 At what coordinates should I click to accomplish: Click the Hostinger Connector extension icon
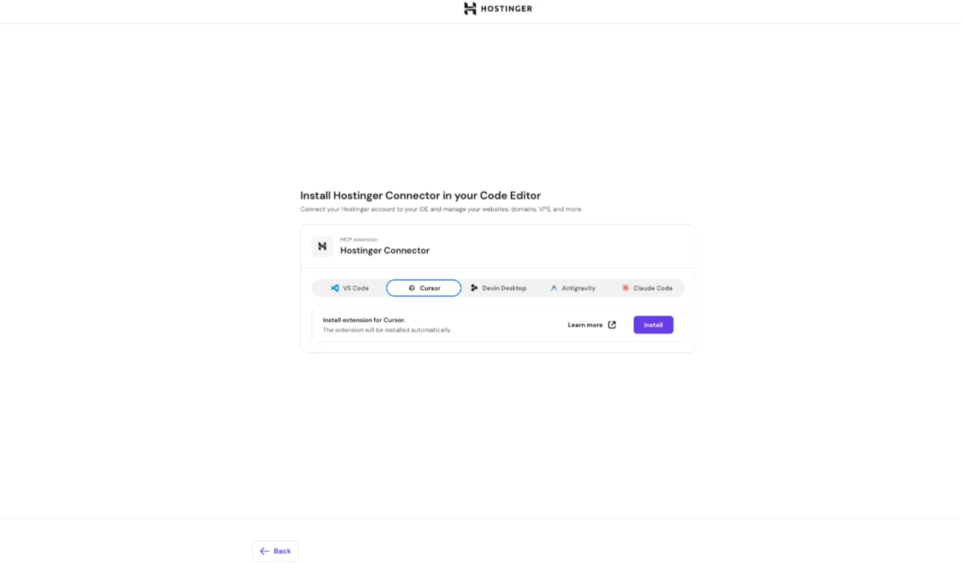(x=322, y=246)
